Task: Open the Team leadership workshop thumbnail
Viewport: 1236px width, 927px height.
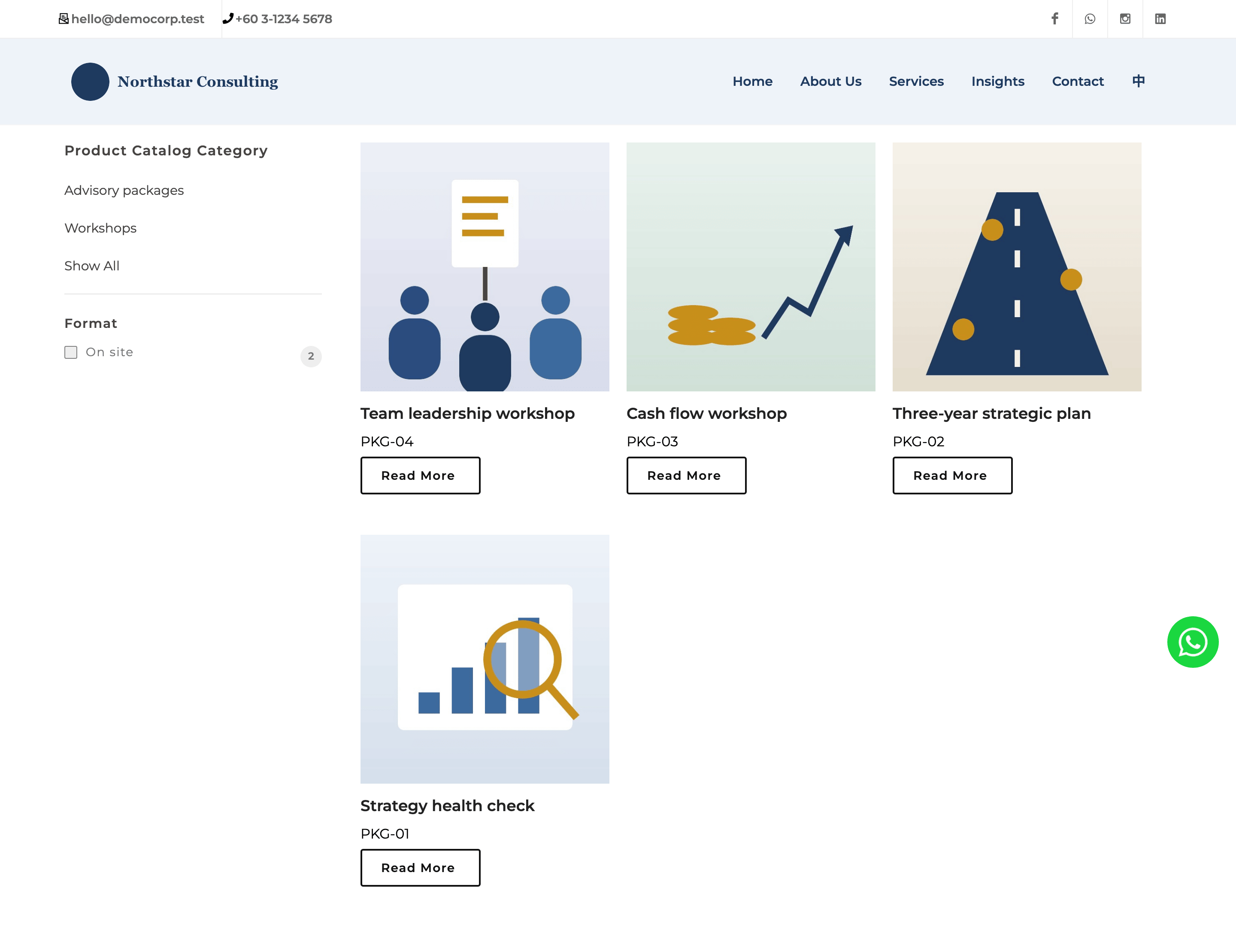Action: [x=485, y=267]
